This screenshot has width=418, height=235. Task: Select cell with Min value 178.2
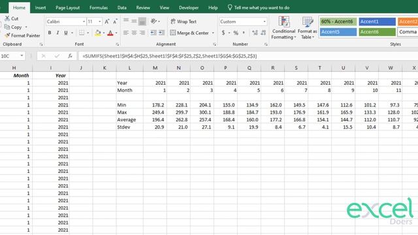click(x=155, y=105)
